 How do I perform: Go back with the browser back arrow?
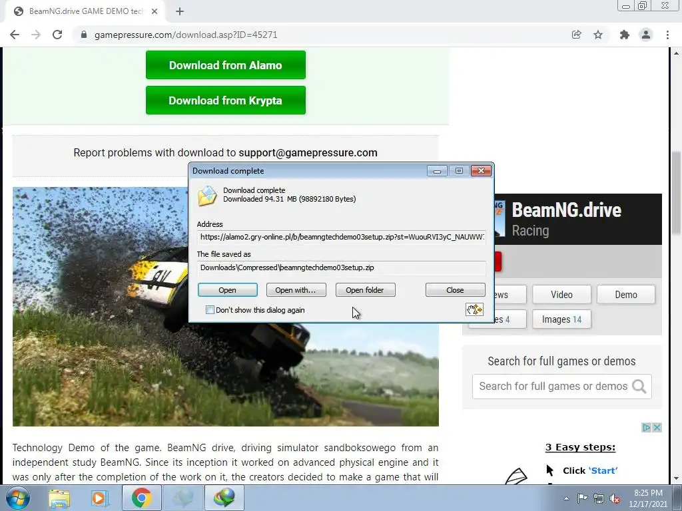pyautogui.click(x=15, y=35)
